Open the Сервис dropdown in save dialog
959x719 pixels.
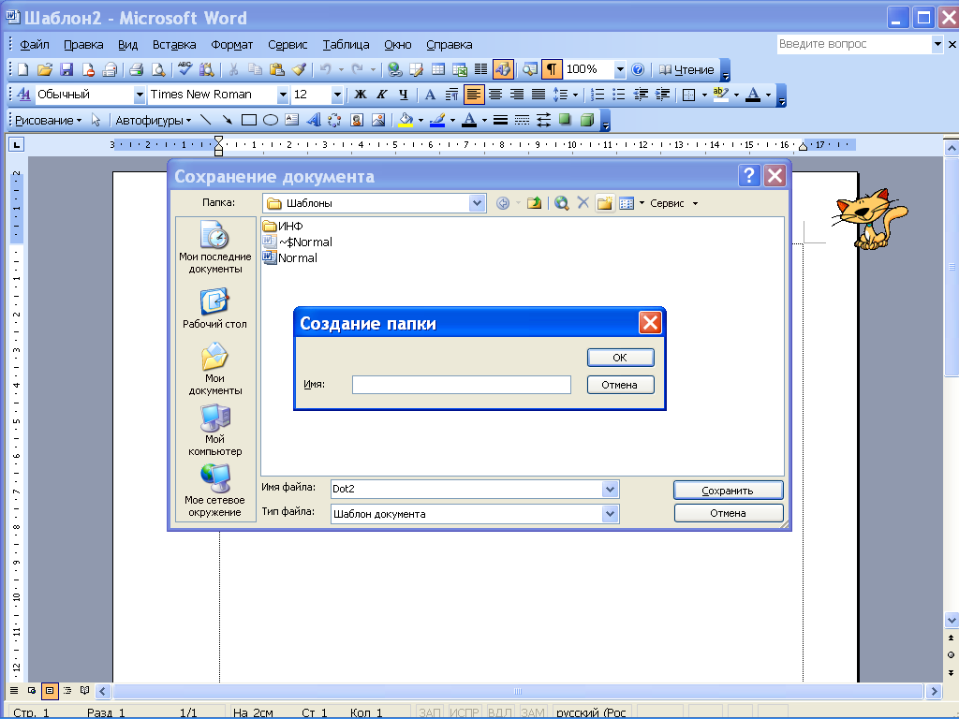[673, 203]
